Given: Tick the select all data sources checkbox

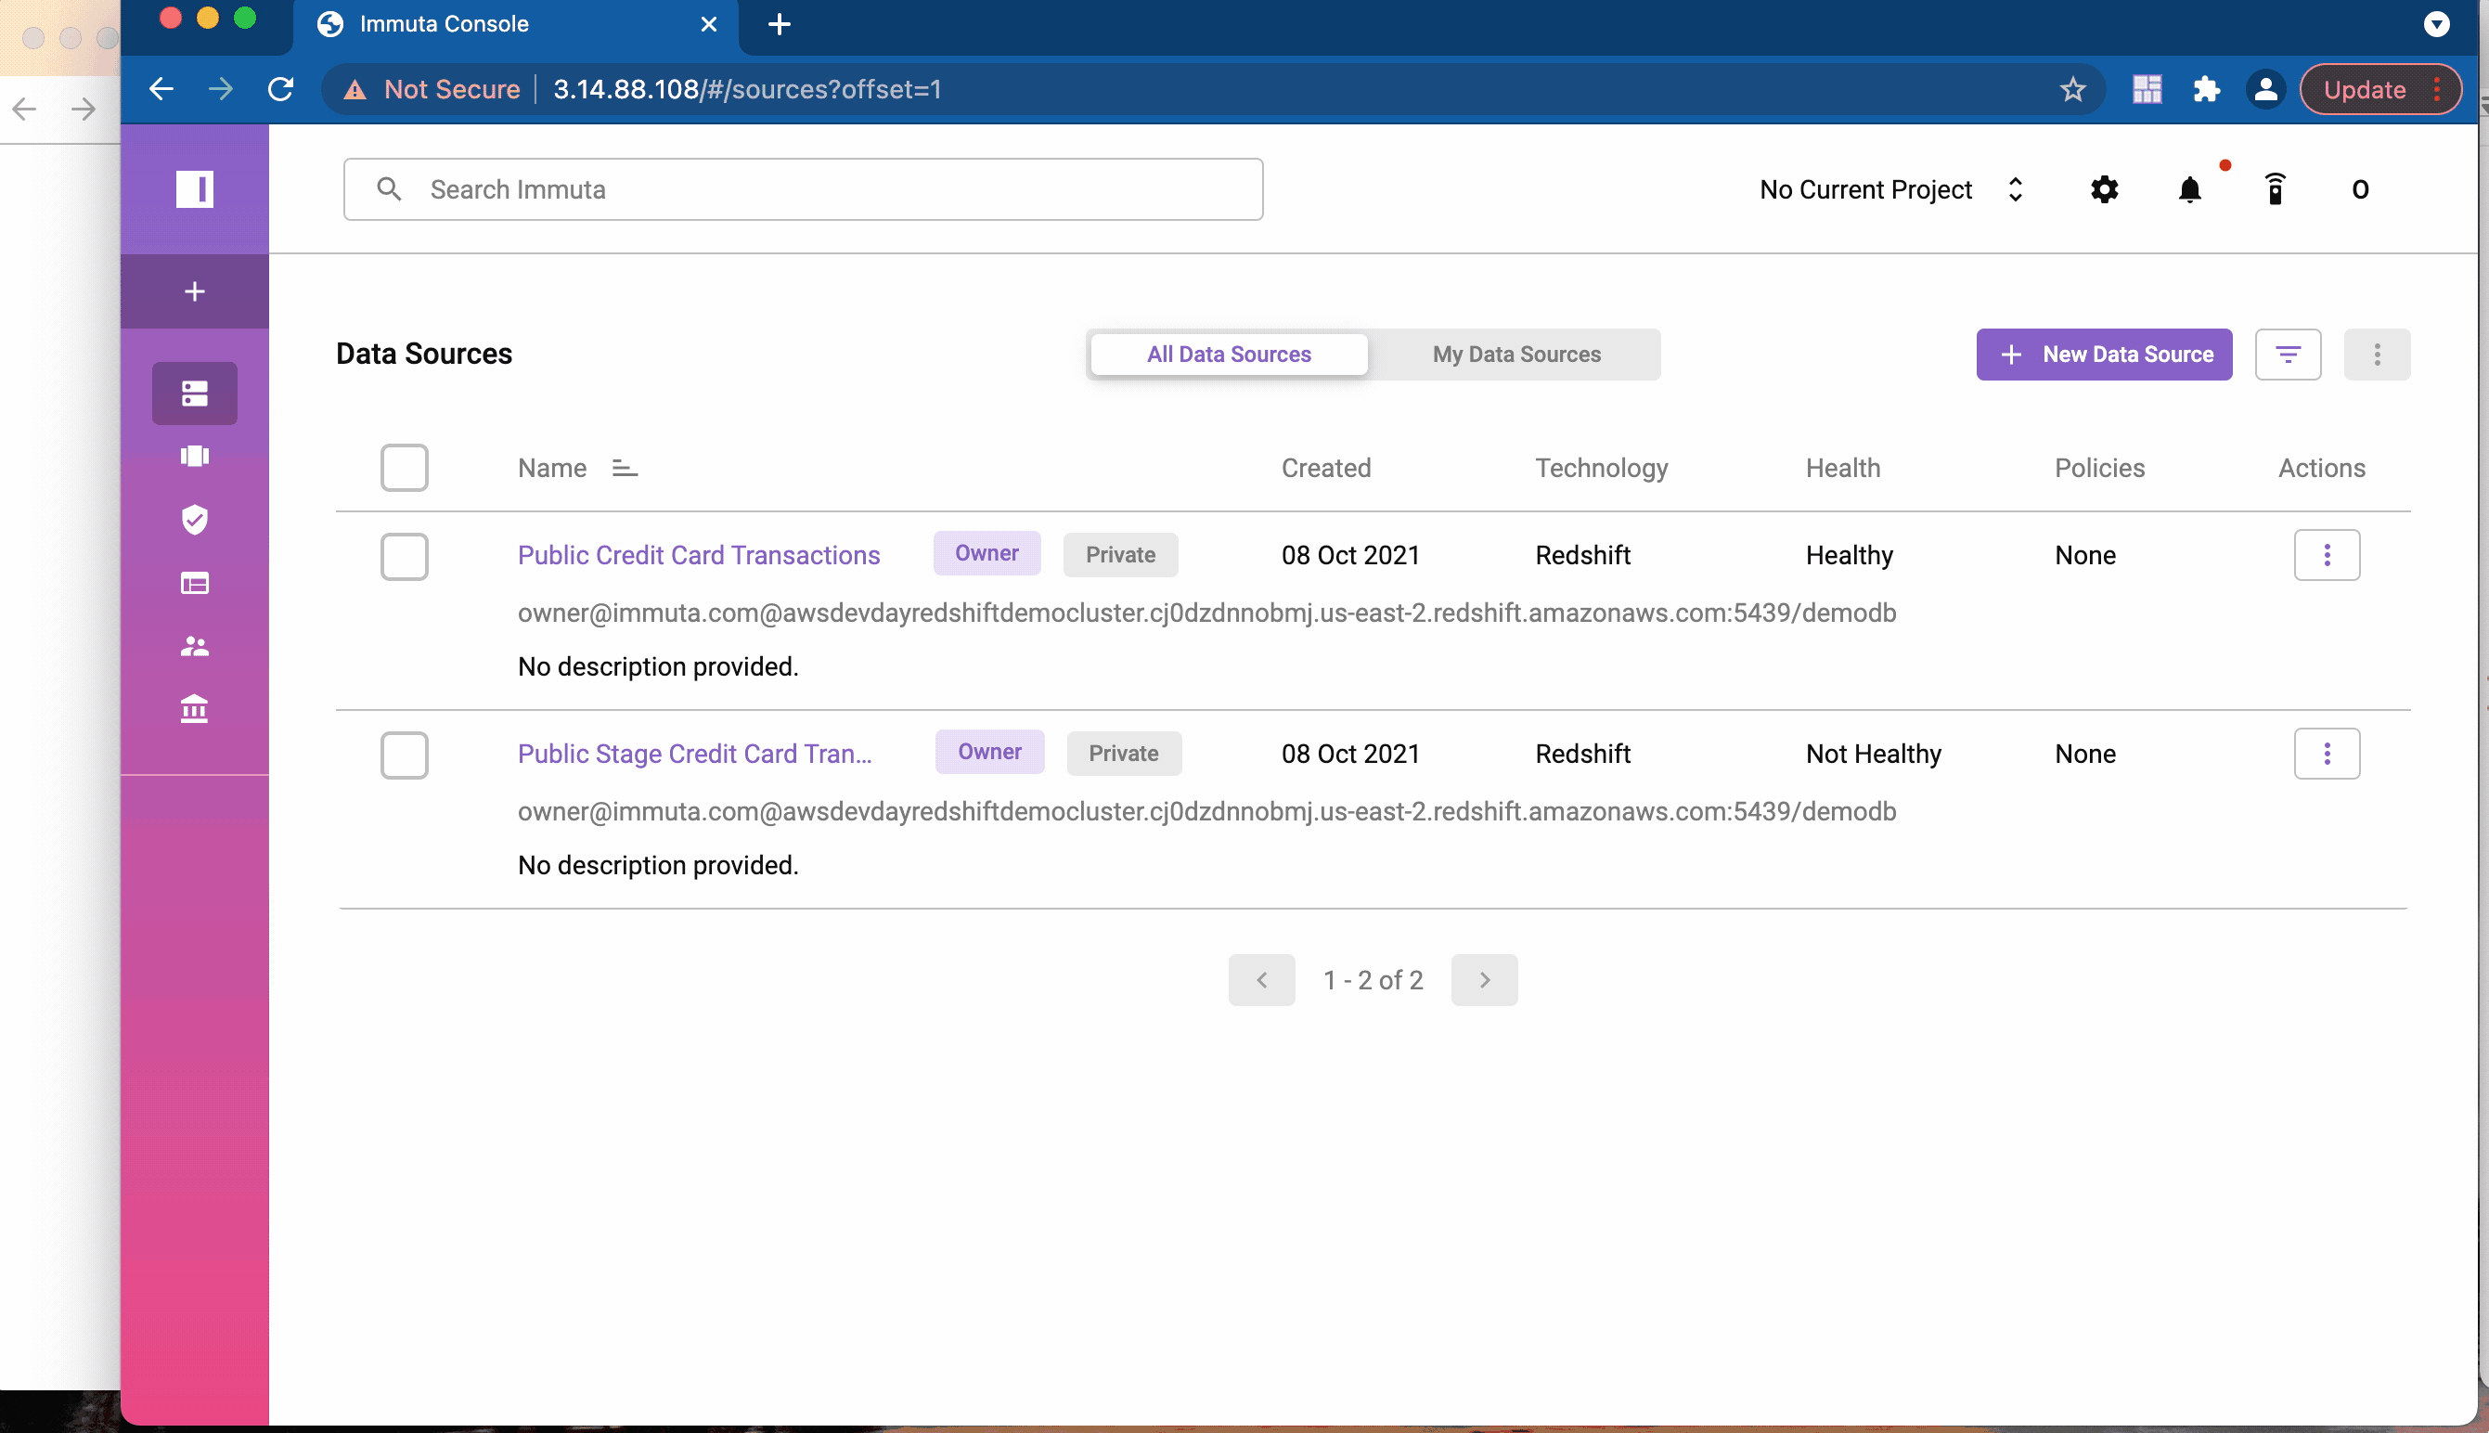Looking at the screenshot, I should click(x=405, y=469).
